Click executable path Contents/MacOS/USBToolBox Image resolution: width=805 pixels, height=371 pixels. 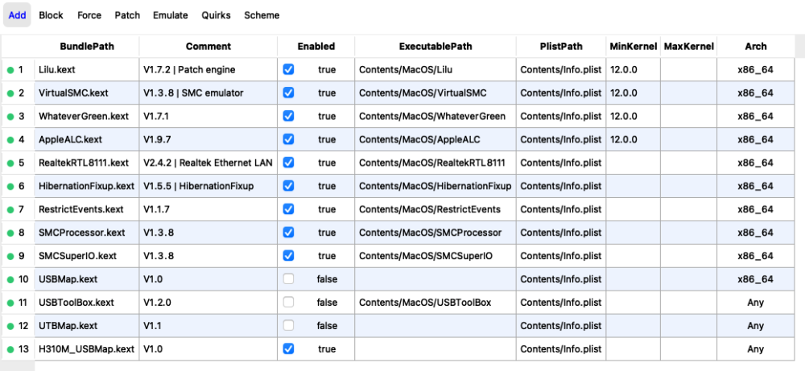[425, 303]
